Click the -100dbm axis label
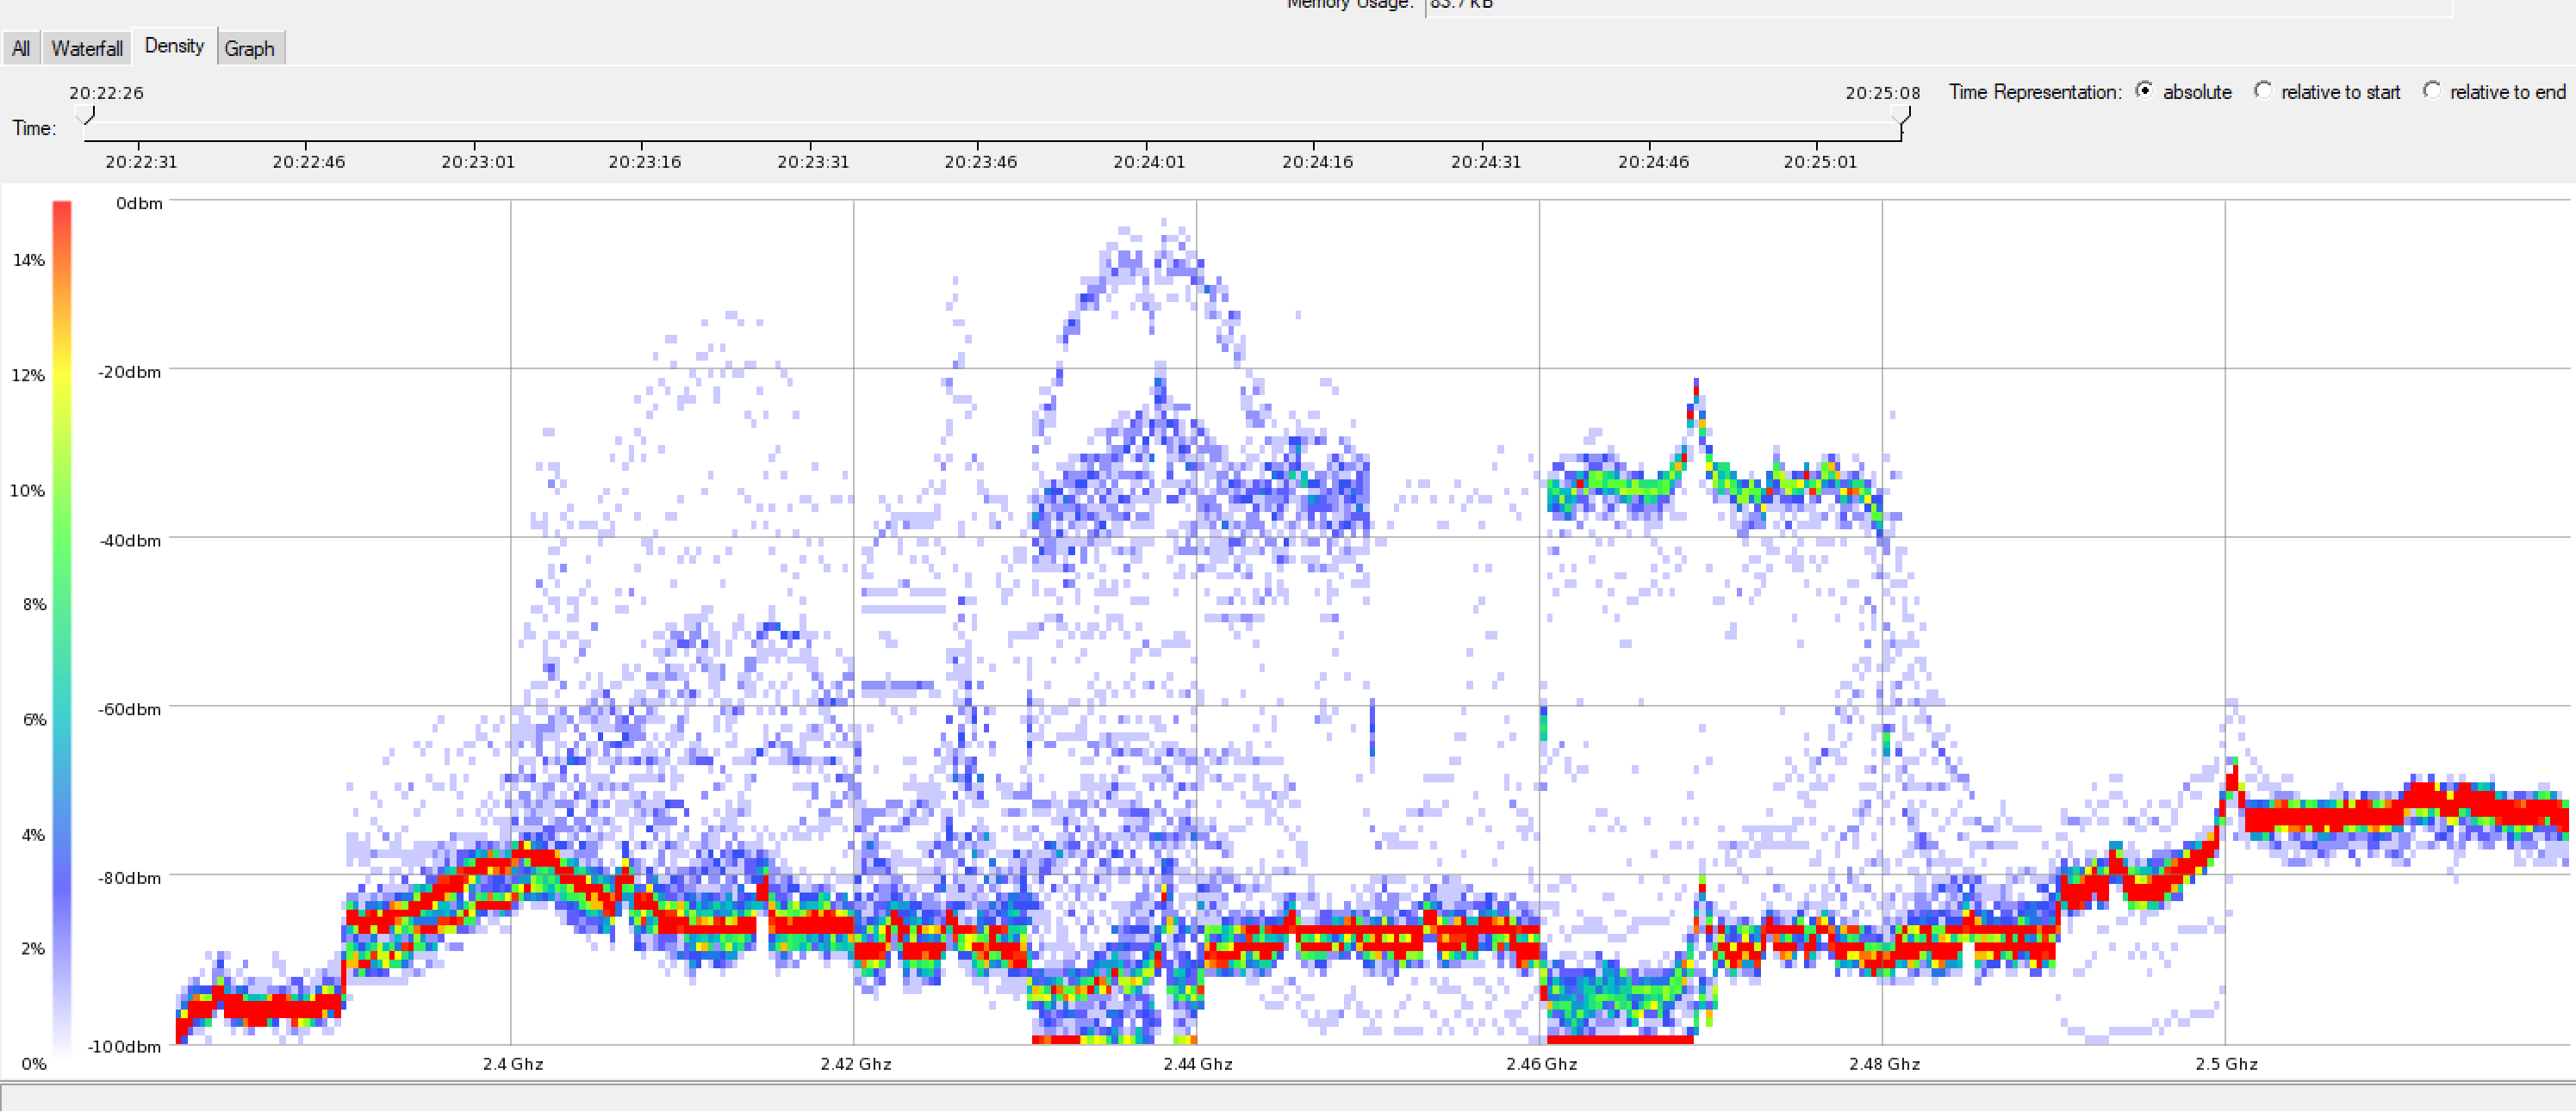 125,1046
